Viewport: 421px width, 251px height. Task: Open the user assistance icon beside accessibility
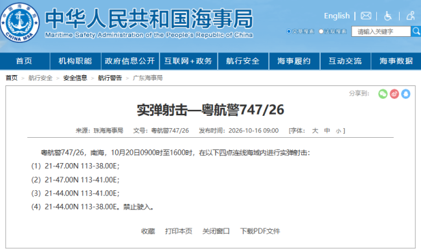[x=411, y=16]
